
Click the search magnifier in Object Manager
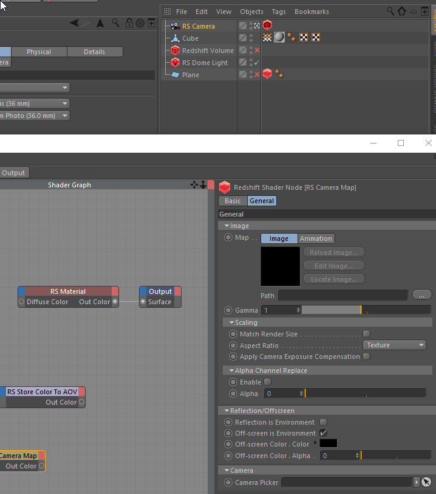[x=391, y=11]
